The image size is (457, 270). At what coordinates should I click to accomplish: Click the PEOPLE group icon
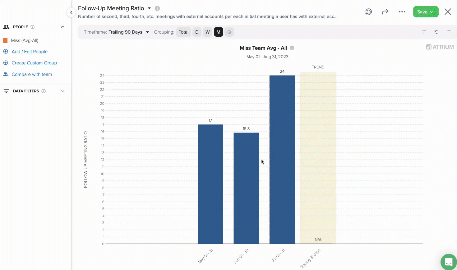tap(6, 27)
